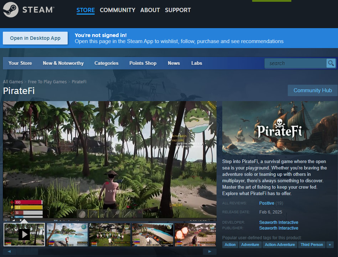338x257 pixels.
Task: Select the lagoon fishing screenshot thumbnail
Action: tap(67, 235)
